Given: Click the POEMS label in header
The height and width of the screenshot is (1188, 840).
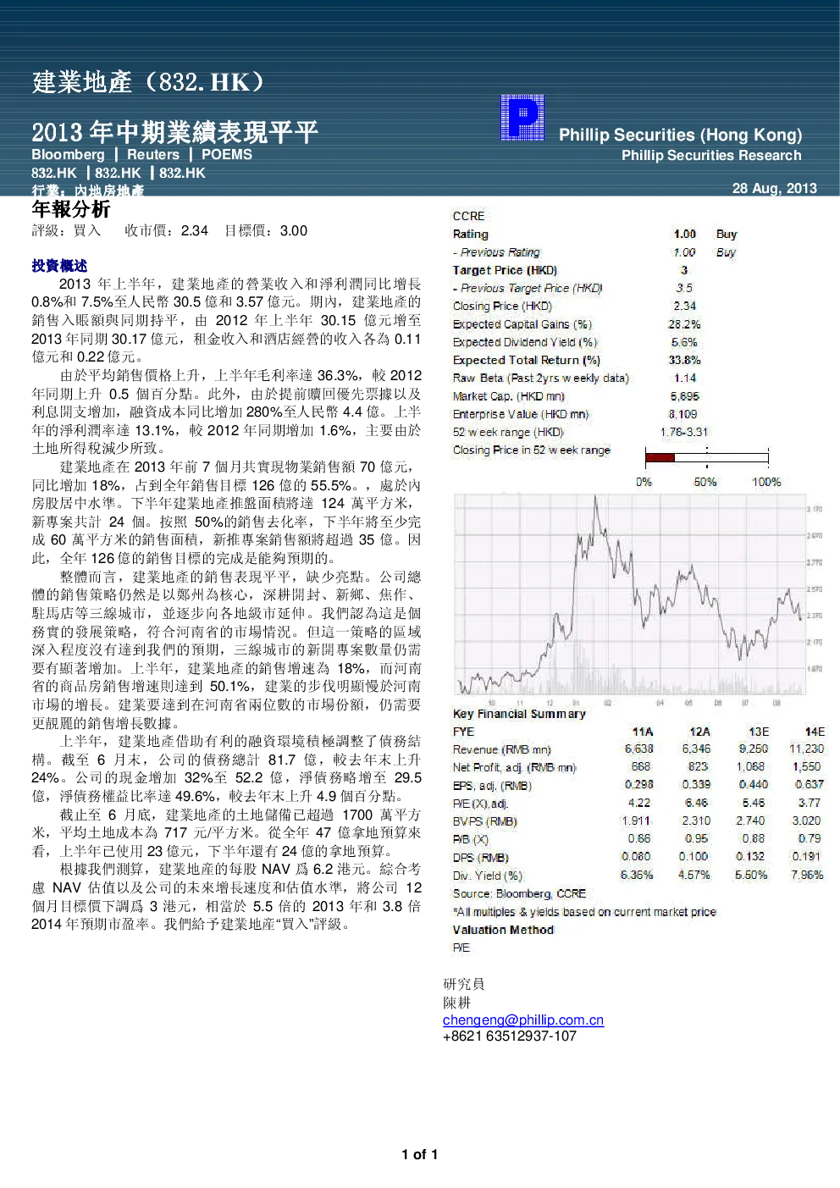Looking at the screenshot, I should point(227,154).
